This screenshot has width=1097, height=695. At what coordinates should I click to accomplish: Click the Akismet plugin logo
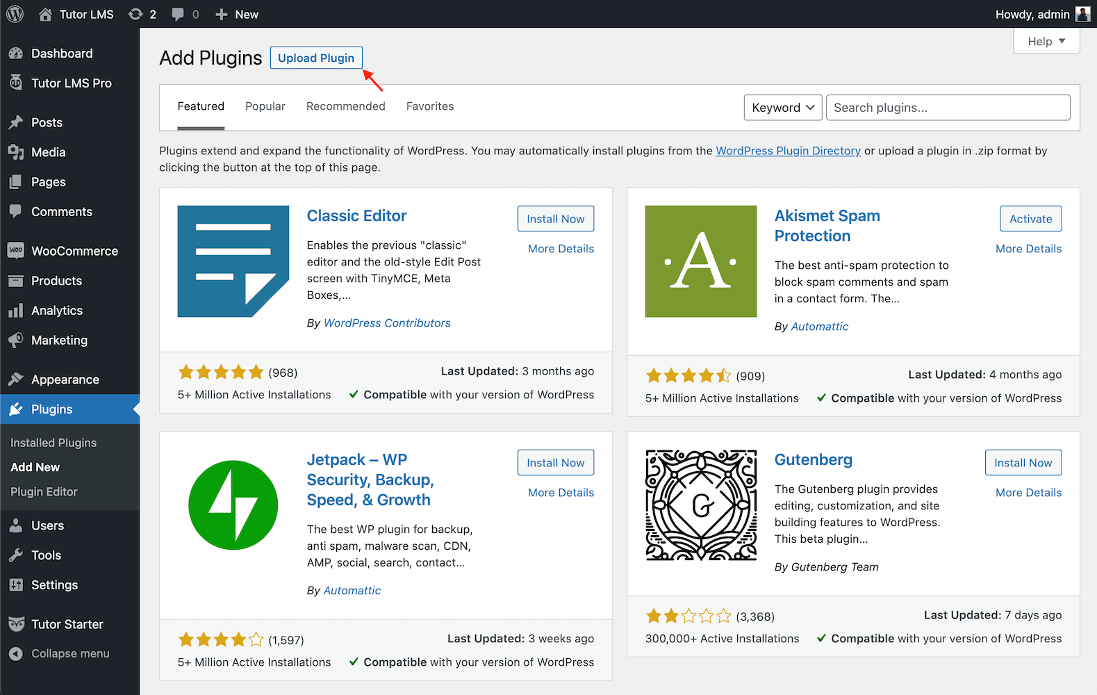click(701, 261)
